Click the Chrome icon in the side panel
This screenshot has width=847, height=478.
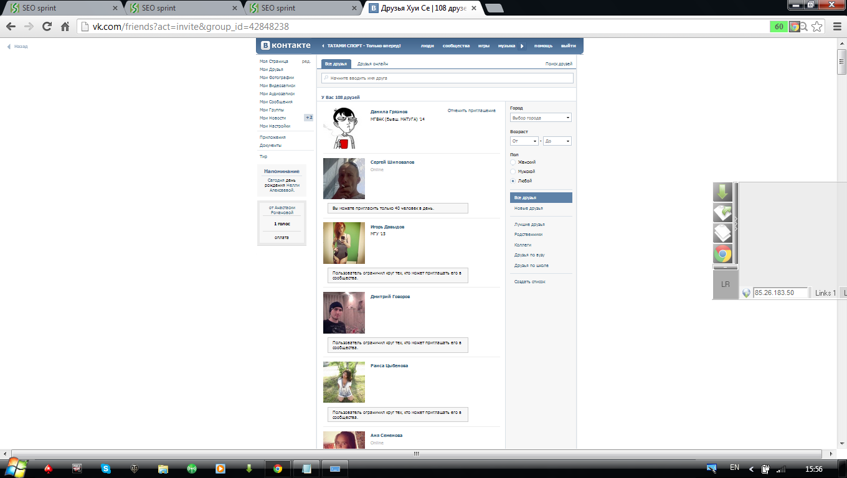722,253
